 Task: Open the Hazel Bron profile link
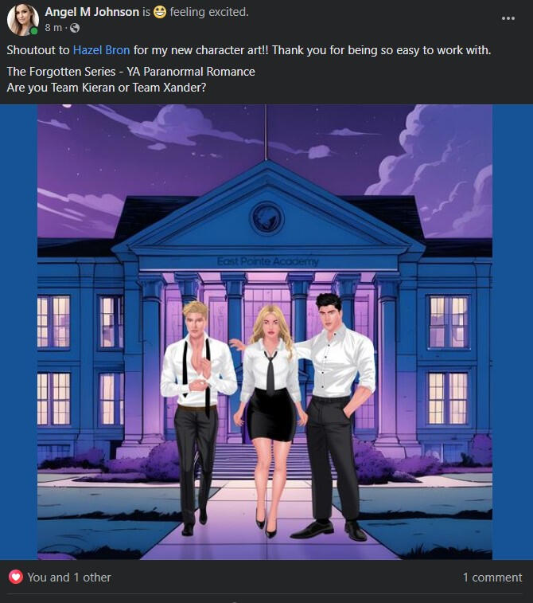click(101, 50)
